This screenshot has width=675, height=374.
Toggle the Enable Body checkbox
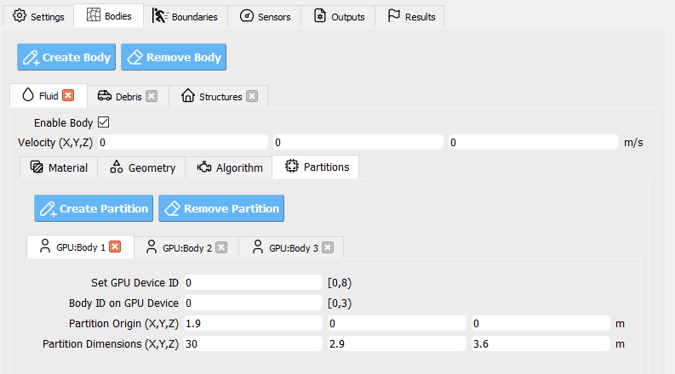click(x=103, y=122)
